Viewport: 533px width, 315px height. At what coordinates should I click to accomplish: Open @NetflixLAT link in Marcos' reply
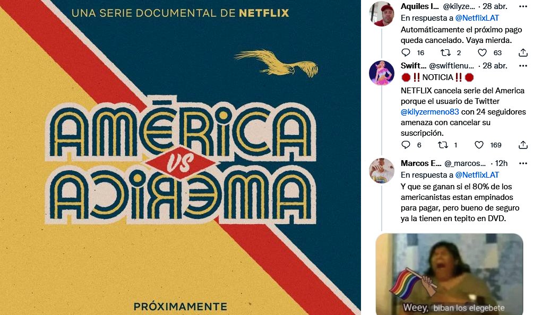point(477,175)
